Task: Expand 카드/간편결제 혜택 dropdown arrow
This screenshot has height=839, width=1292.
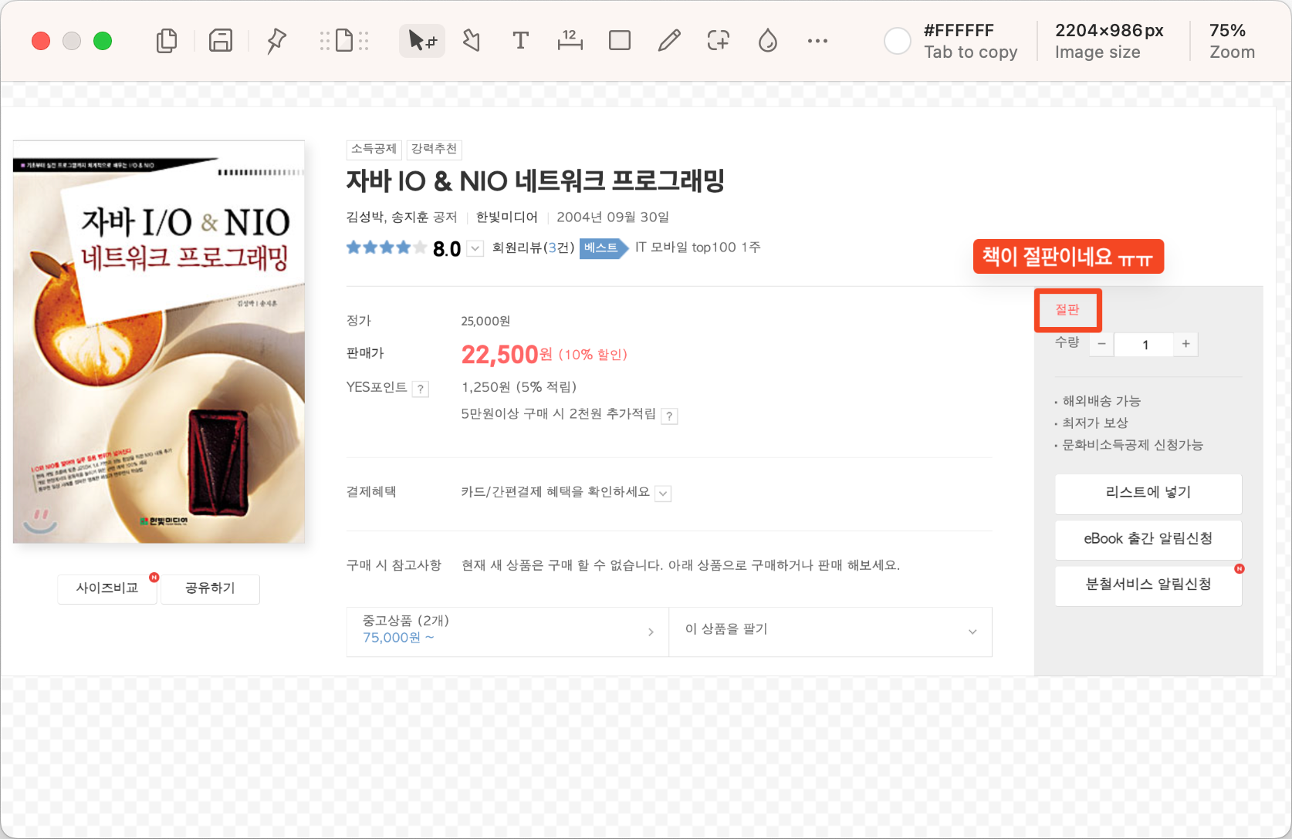Action: click(x=663, y=494)
